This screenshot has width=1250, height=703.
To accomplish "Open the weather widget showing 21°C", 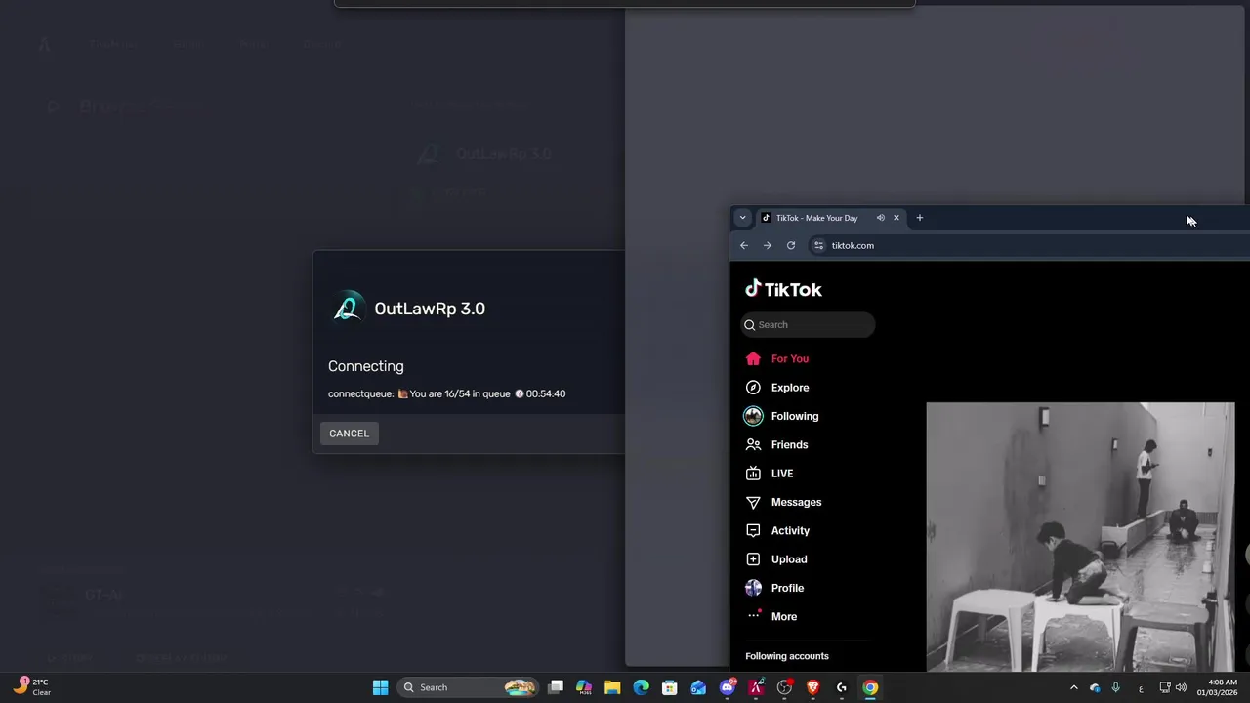I will tap(32, 687).
